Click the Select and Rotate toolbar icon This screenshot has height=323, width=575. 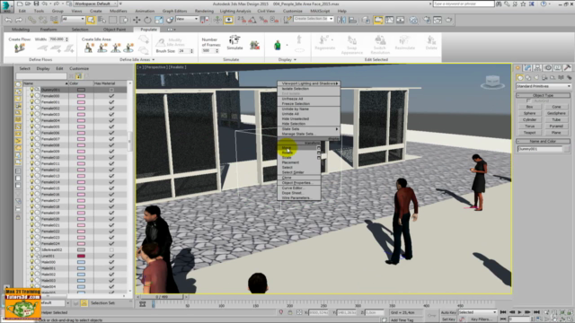[x=147, y=20]
